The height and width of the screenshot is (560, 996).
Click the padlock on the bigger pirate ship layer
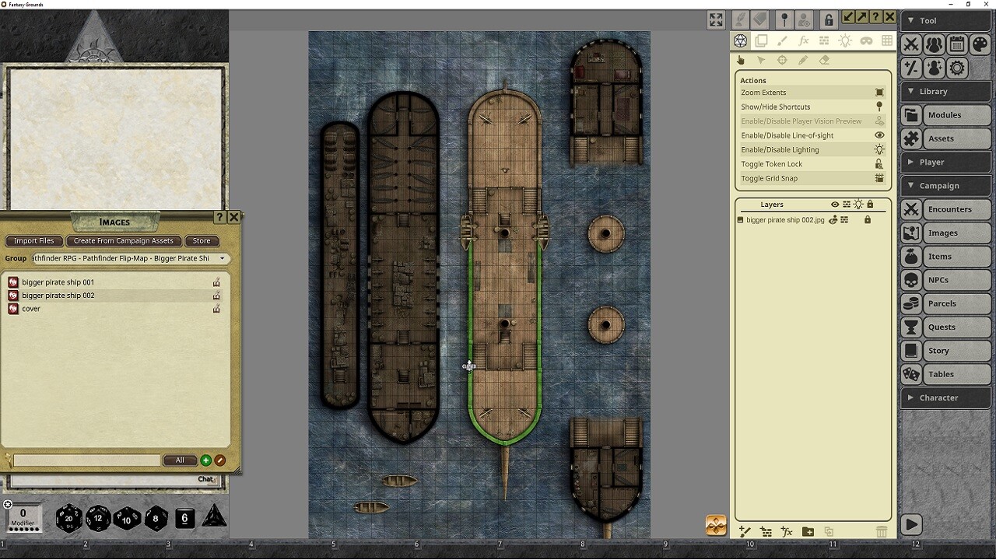pyautogui.click(x=868, y=220)
